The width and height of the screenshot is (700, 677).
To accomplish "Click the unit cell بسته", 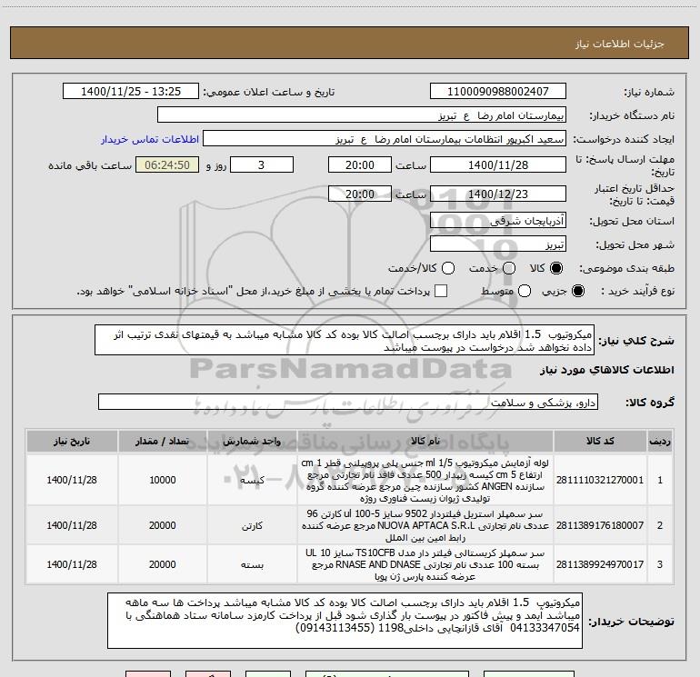I will coord(252,565).
